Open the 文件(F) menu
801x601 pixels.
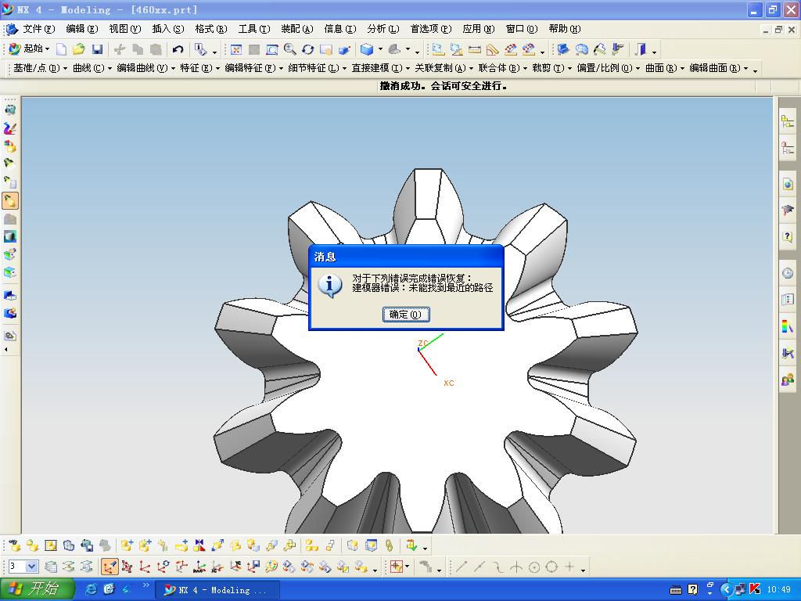pos(39,29)
